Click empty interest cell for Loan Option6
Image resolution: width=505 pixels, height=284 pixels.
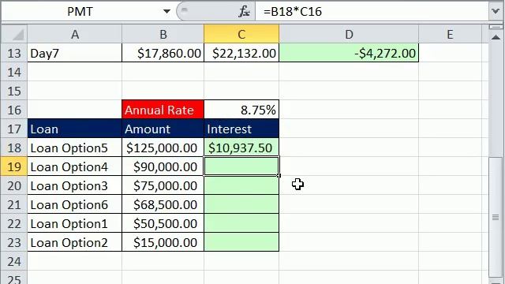(241, 205)
